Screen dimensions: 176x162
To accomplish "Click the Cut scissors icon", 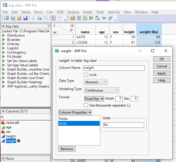I will point(33,18).
